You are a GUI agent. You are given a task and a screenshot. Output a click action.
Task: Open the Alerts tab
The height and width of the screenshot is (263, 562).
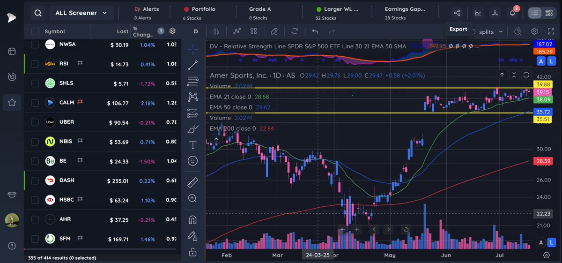(x=147, y=13)
